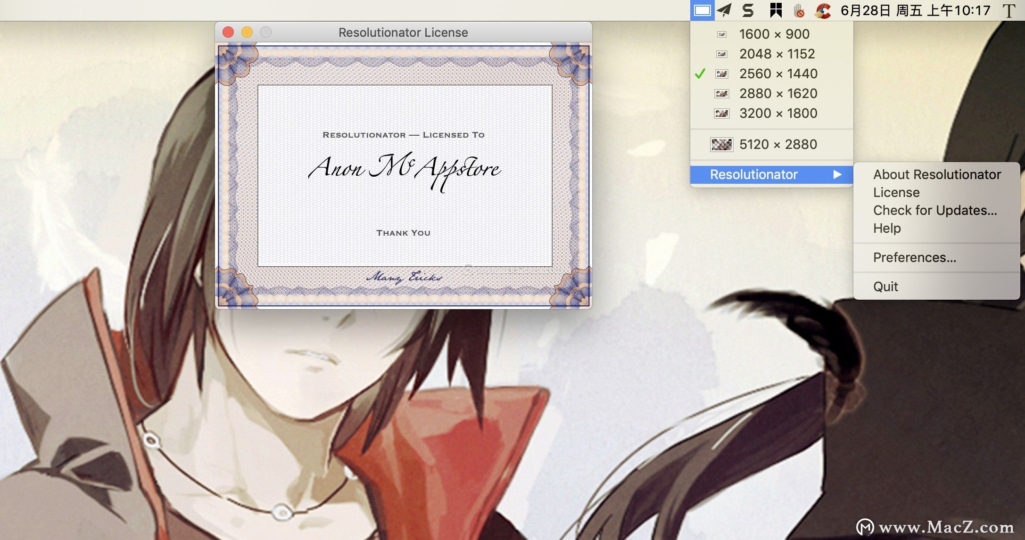The image size is (1025, 540).
Task: Click the green checkmark for 2560 × 1440
Action: tap(700, 74)
